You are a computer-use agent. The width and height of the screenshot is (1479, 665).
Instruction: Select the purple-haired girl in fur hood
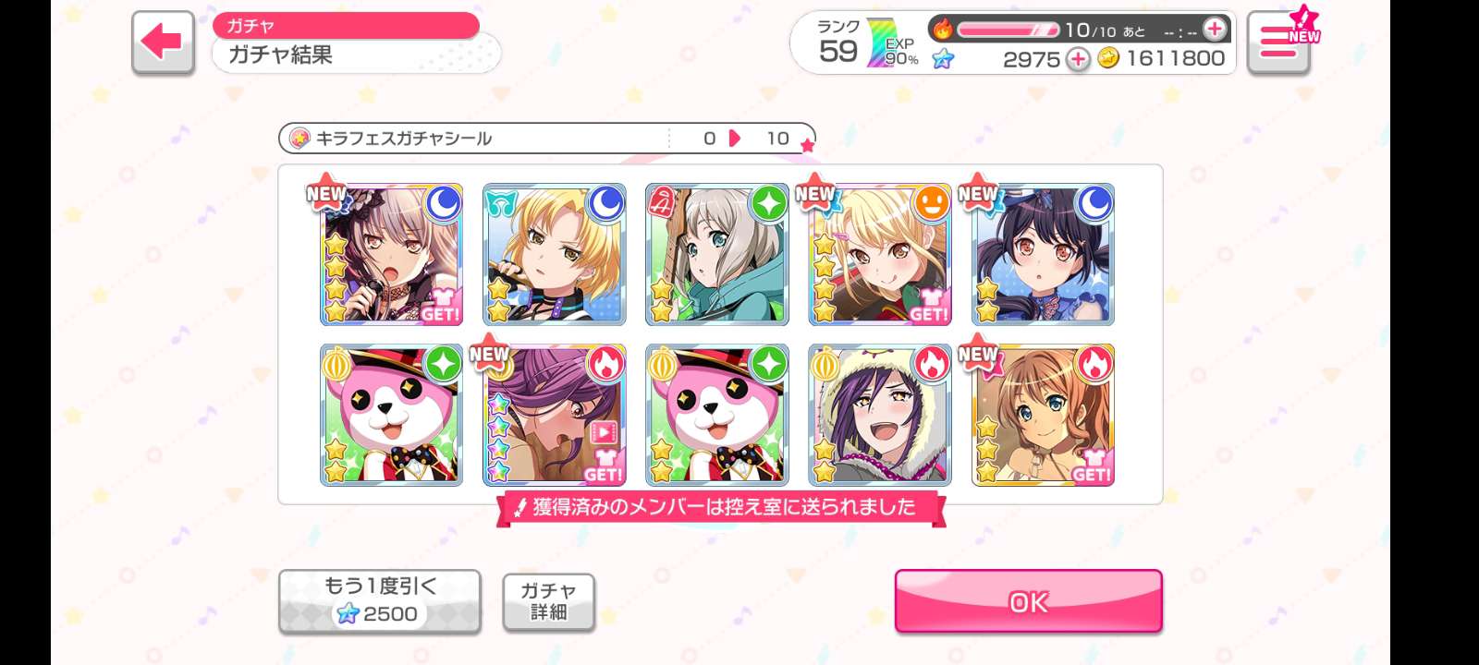pos(879,415)
